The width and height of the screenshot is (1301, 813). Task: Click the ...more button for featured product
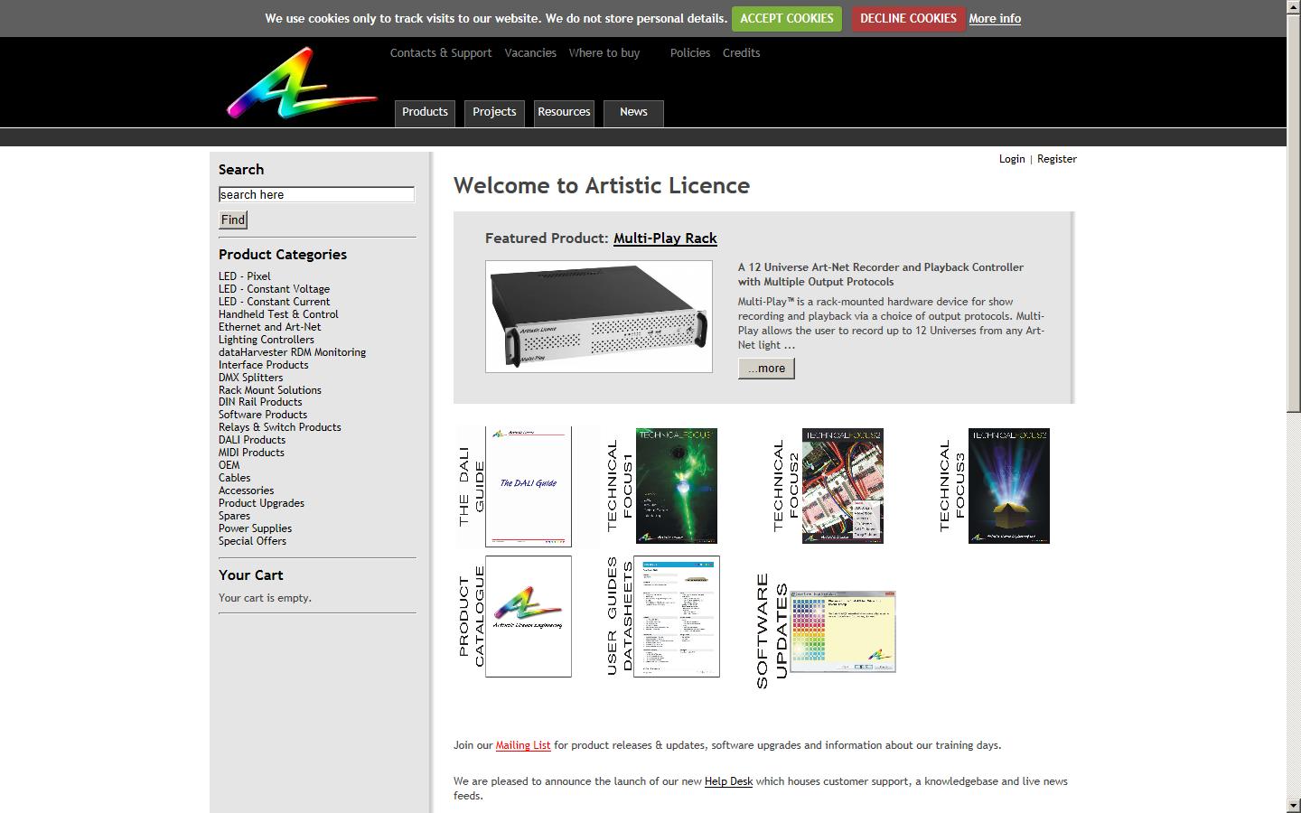pyautogui.click(x=766, y=369)
